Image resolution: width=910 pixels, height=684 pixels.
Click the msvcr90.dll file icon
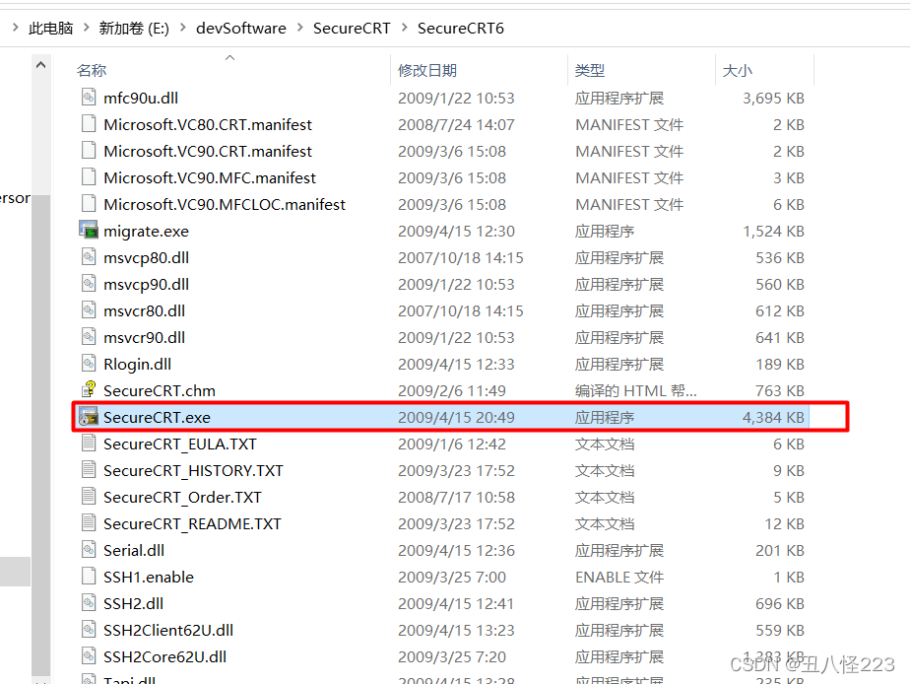(x=89, y=337)
